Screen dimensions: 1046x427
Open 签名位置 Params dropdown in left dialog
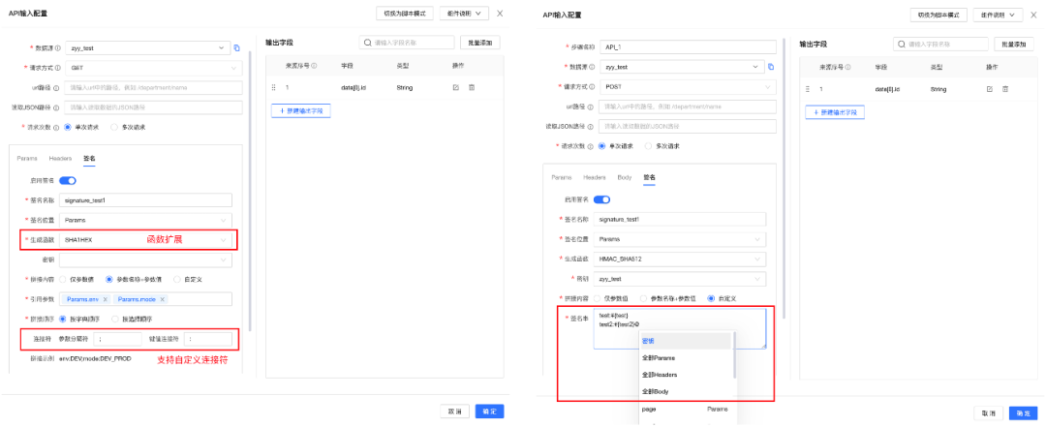pyautogui.click(x=145, y=220)
